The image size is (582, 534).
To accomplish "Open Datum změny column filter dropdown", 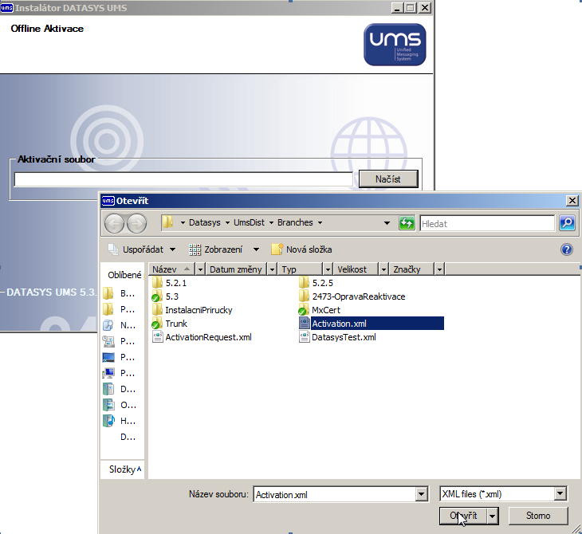I will 272,269.
